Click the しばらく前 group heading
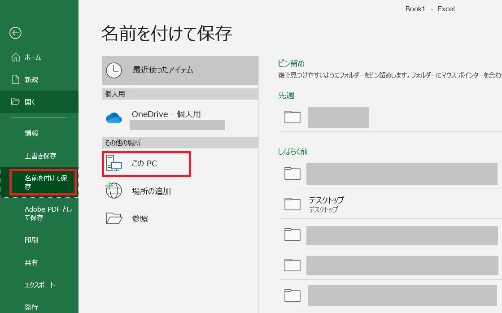The height and width of the screenshot is (313, 502). click(293, 152)
